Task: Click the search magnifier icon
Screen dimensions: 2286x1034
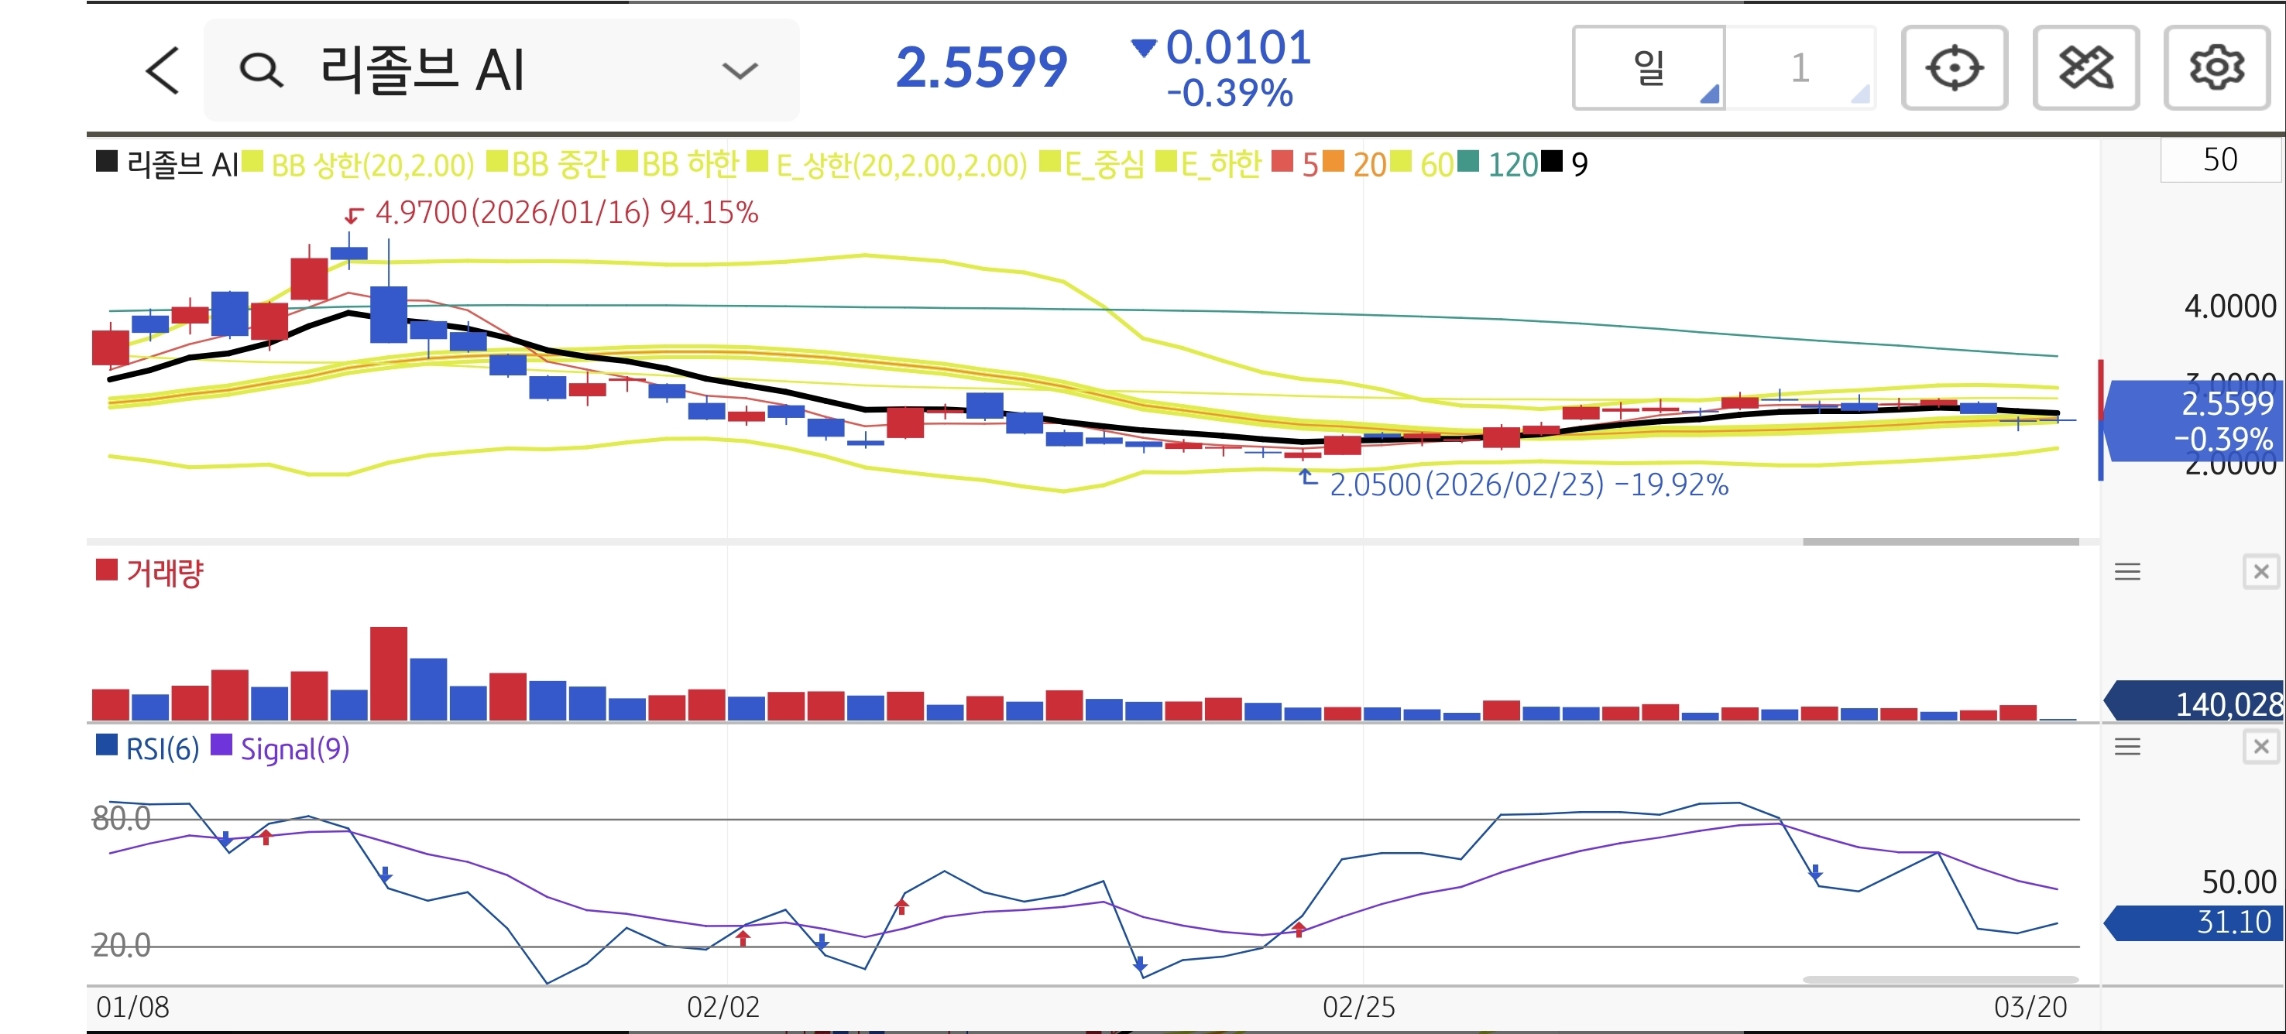Action: [x=261, y=70]
